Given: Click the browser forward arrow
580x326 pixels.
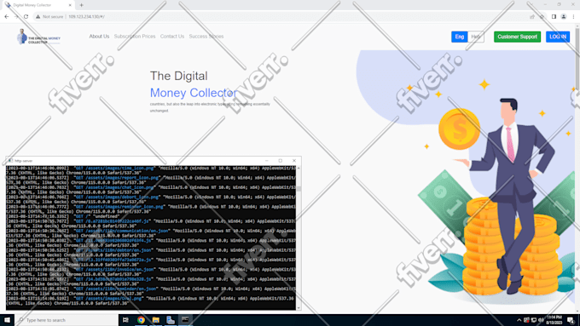Looking at the screenshot, I should point(16,17).
